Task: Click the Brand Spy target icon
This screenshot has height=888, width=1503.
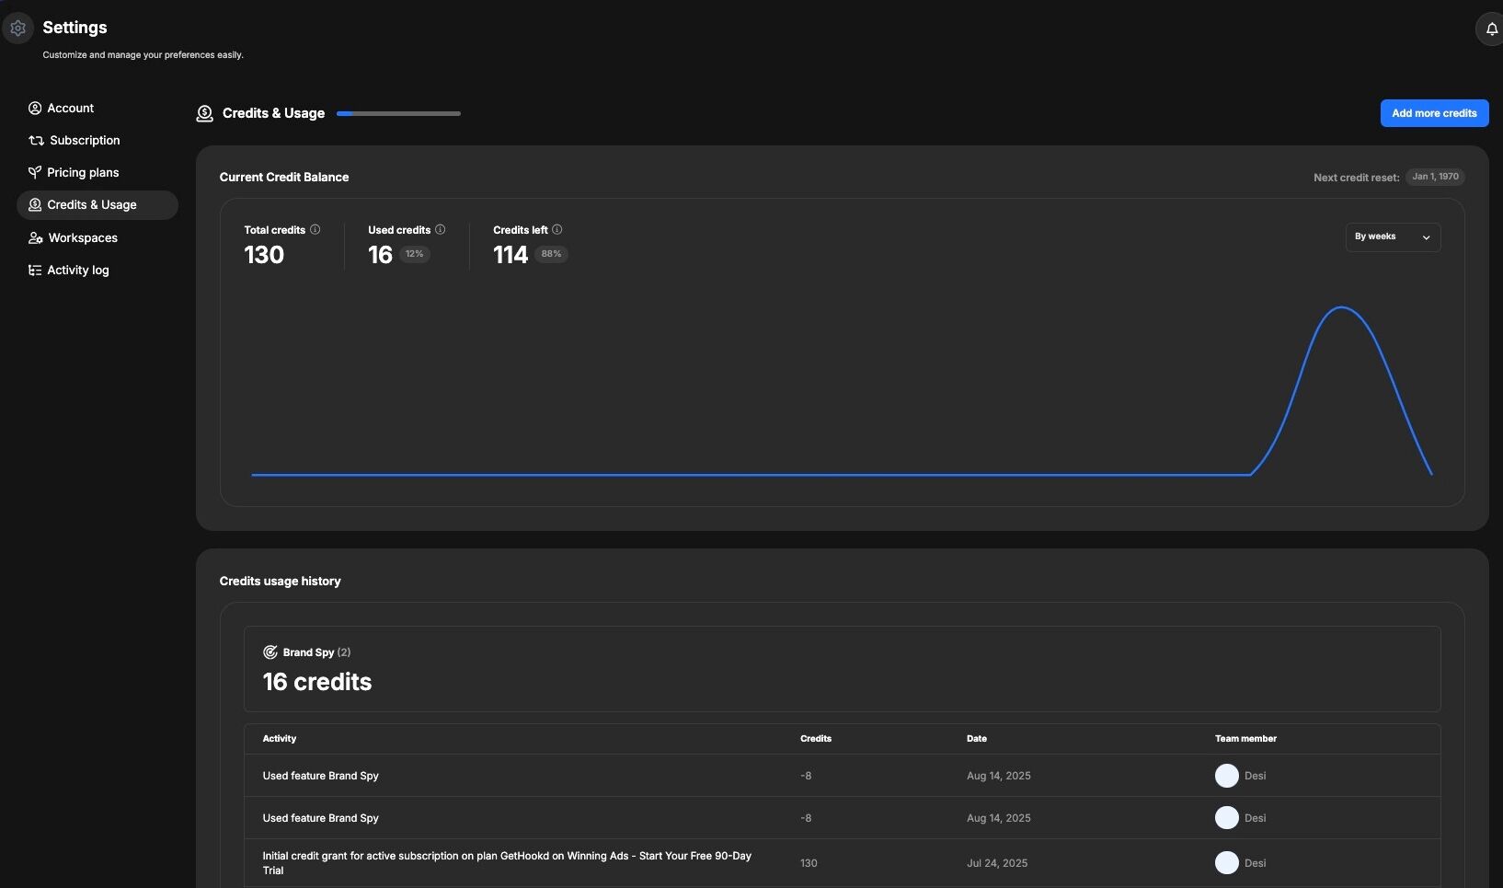Action: 270,652
